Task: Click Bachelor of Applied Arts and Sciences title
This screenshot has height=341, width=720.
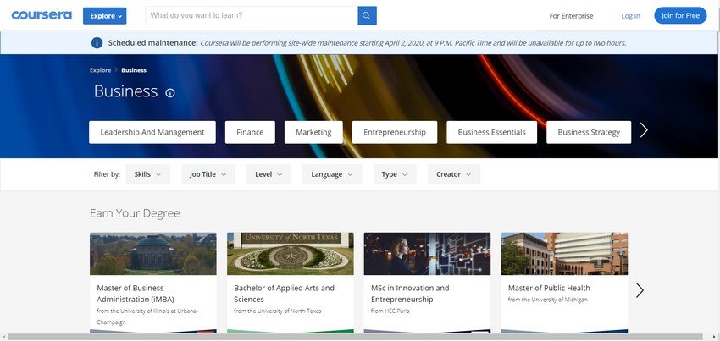Action: [285, 294]
